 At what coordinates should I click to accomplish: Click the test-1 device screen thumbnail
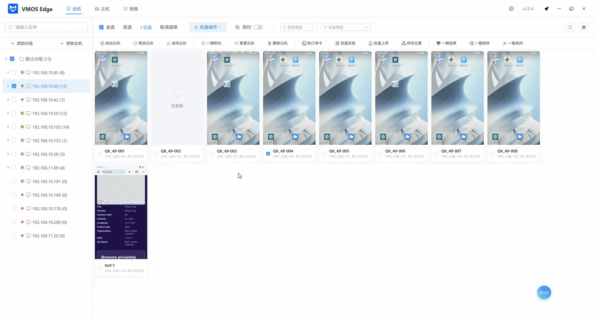(121, 211)
